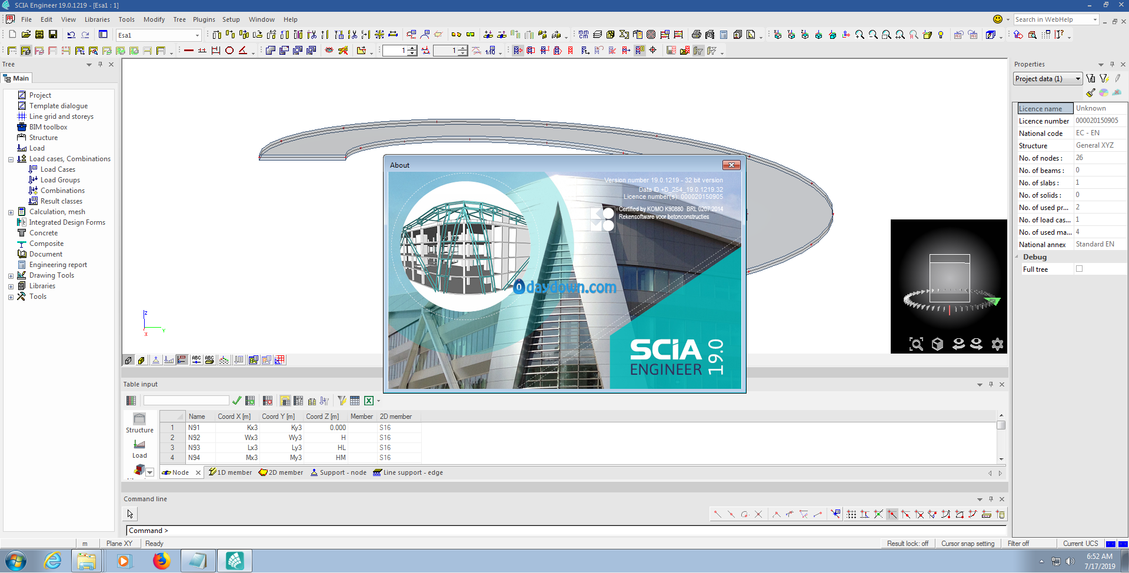
Task: Open the smiley feedback icon near search
Action: [998, 19]
